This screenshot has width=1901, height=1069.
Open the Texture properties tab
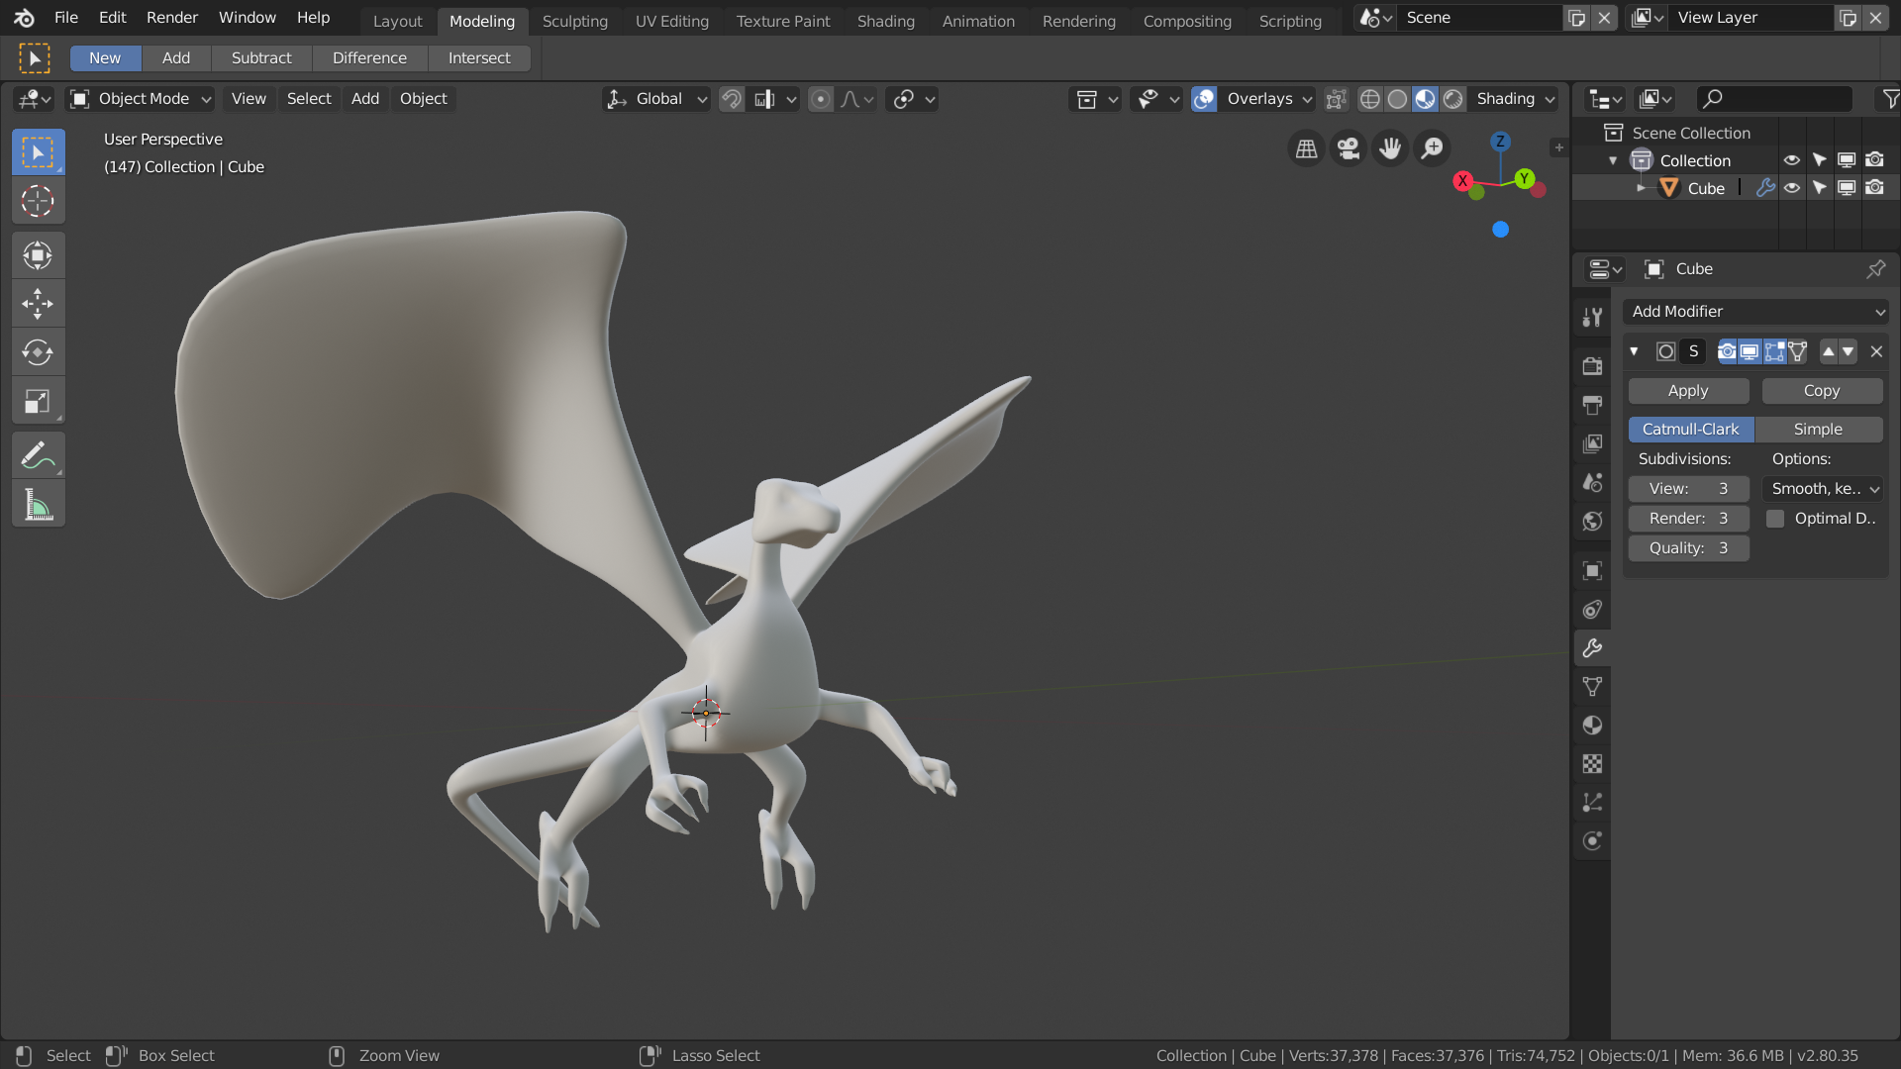tap(1592, 764)
